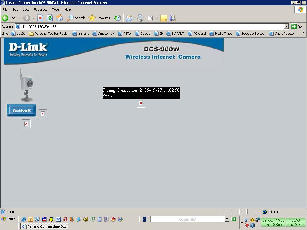Open the Personal Toolbar Folder
Image resolution: width=307 pixels, height=230 pixels.
[x=49, y=34]
